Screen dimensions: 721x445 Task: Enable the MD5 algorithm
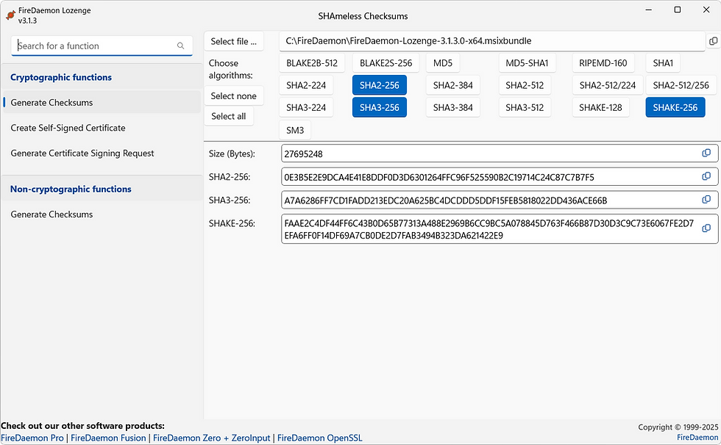442,62
